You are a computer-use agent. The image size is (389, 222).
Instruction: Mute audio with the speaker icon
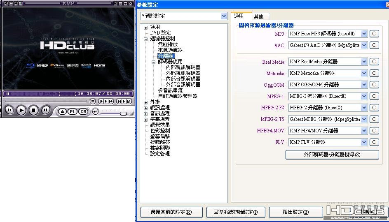pos(95,112)
